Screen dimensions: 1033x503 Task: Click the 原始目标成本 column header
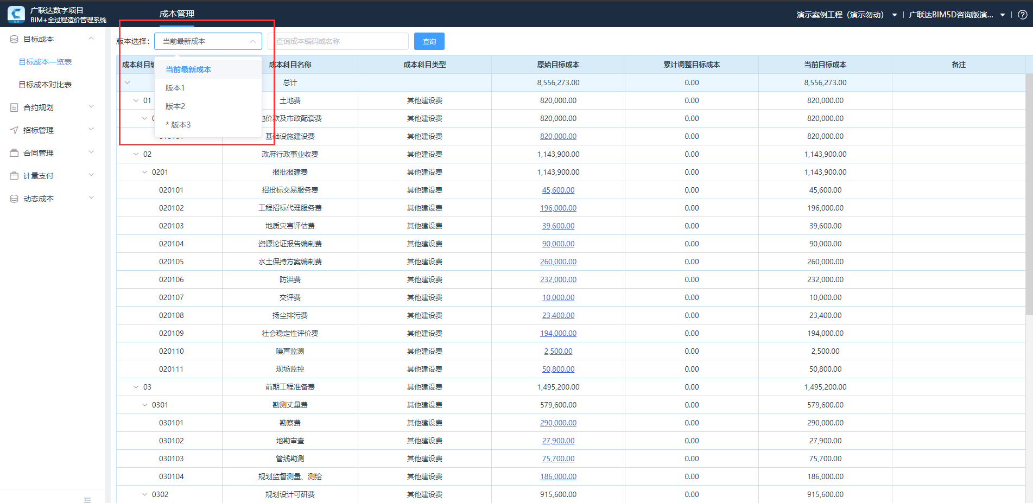558,65
